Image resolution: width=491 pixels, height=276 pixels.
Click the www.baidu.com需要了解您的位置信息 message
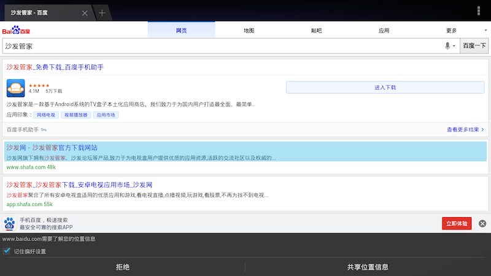49,239
